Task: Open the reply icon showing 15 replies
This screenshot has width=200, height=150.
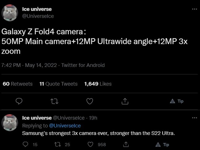Action: 26,144
